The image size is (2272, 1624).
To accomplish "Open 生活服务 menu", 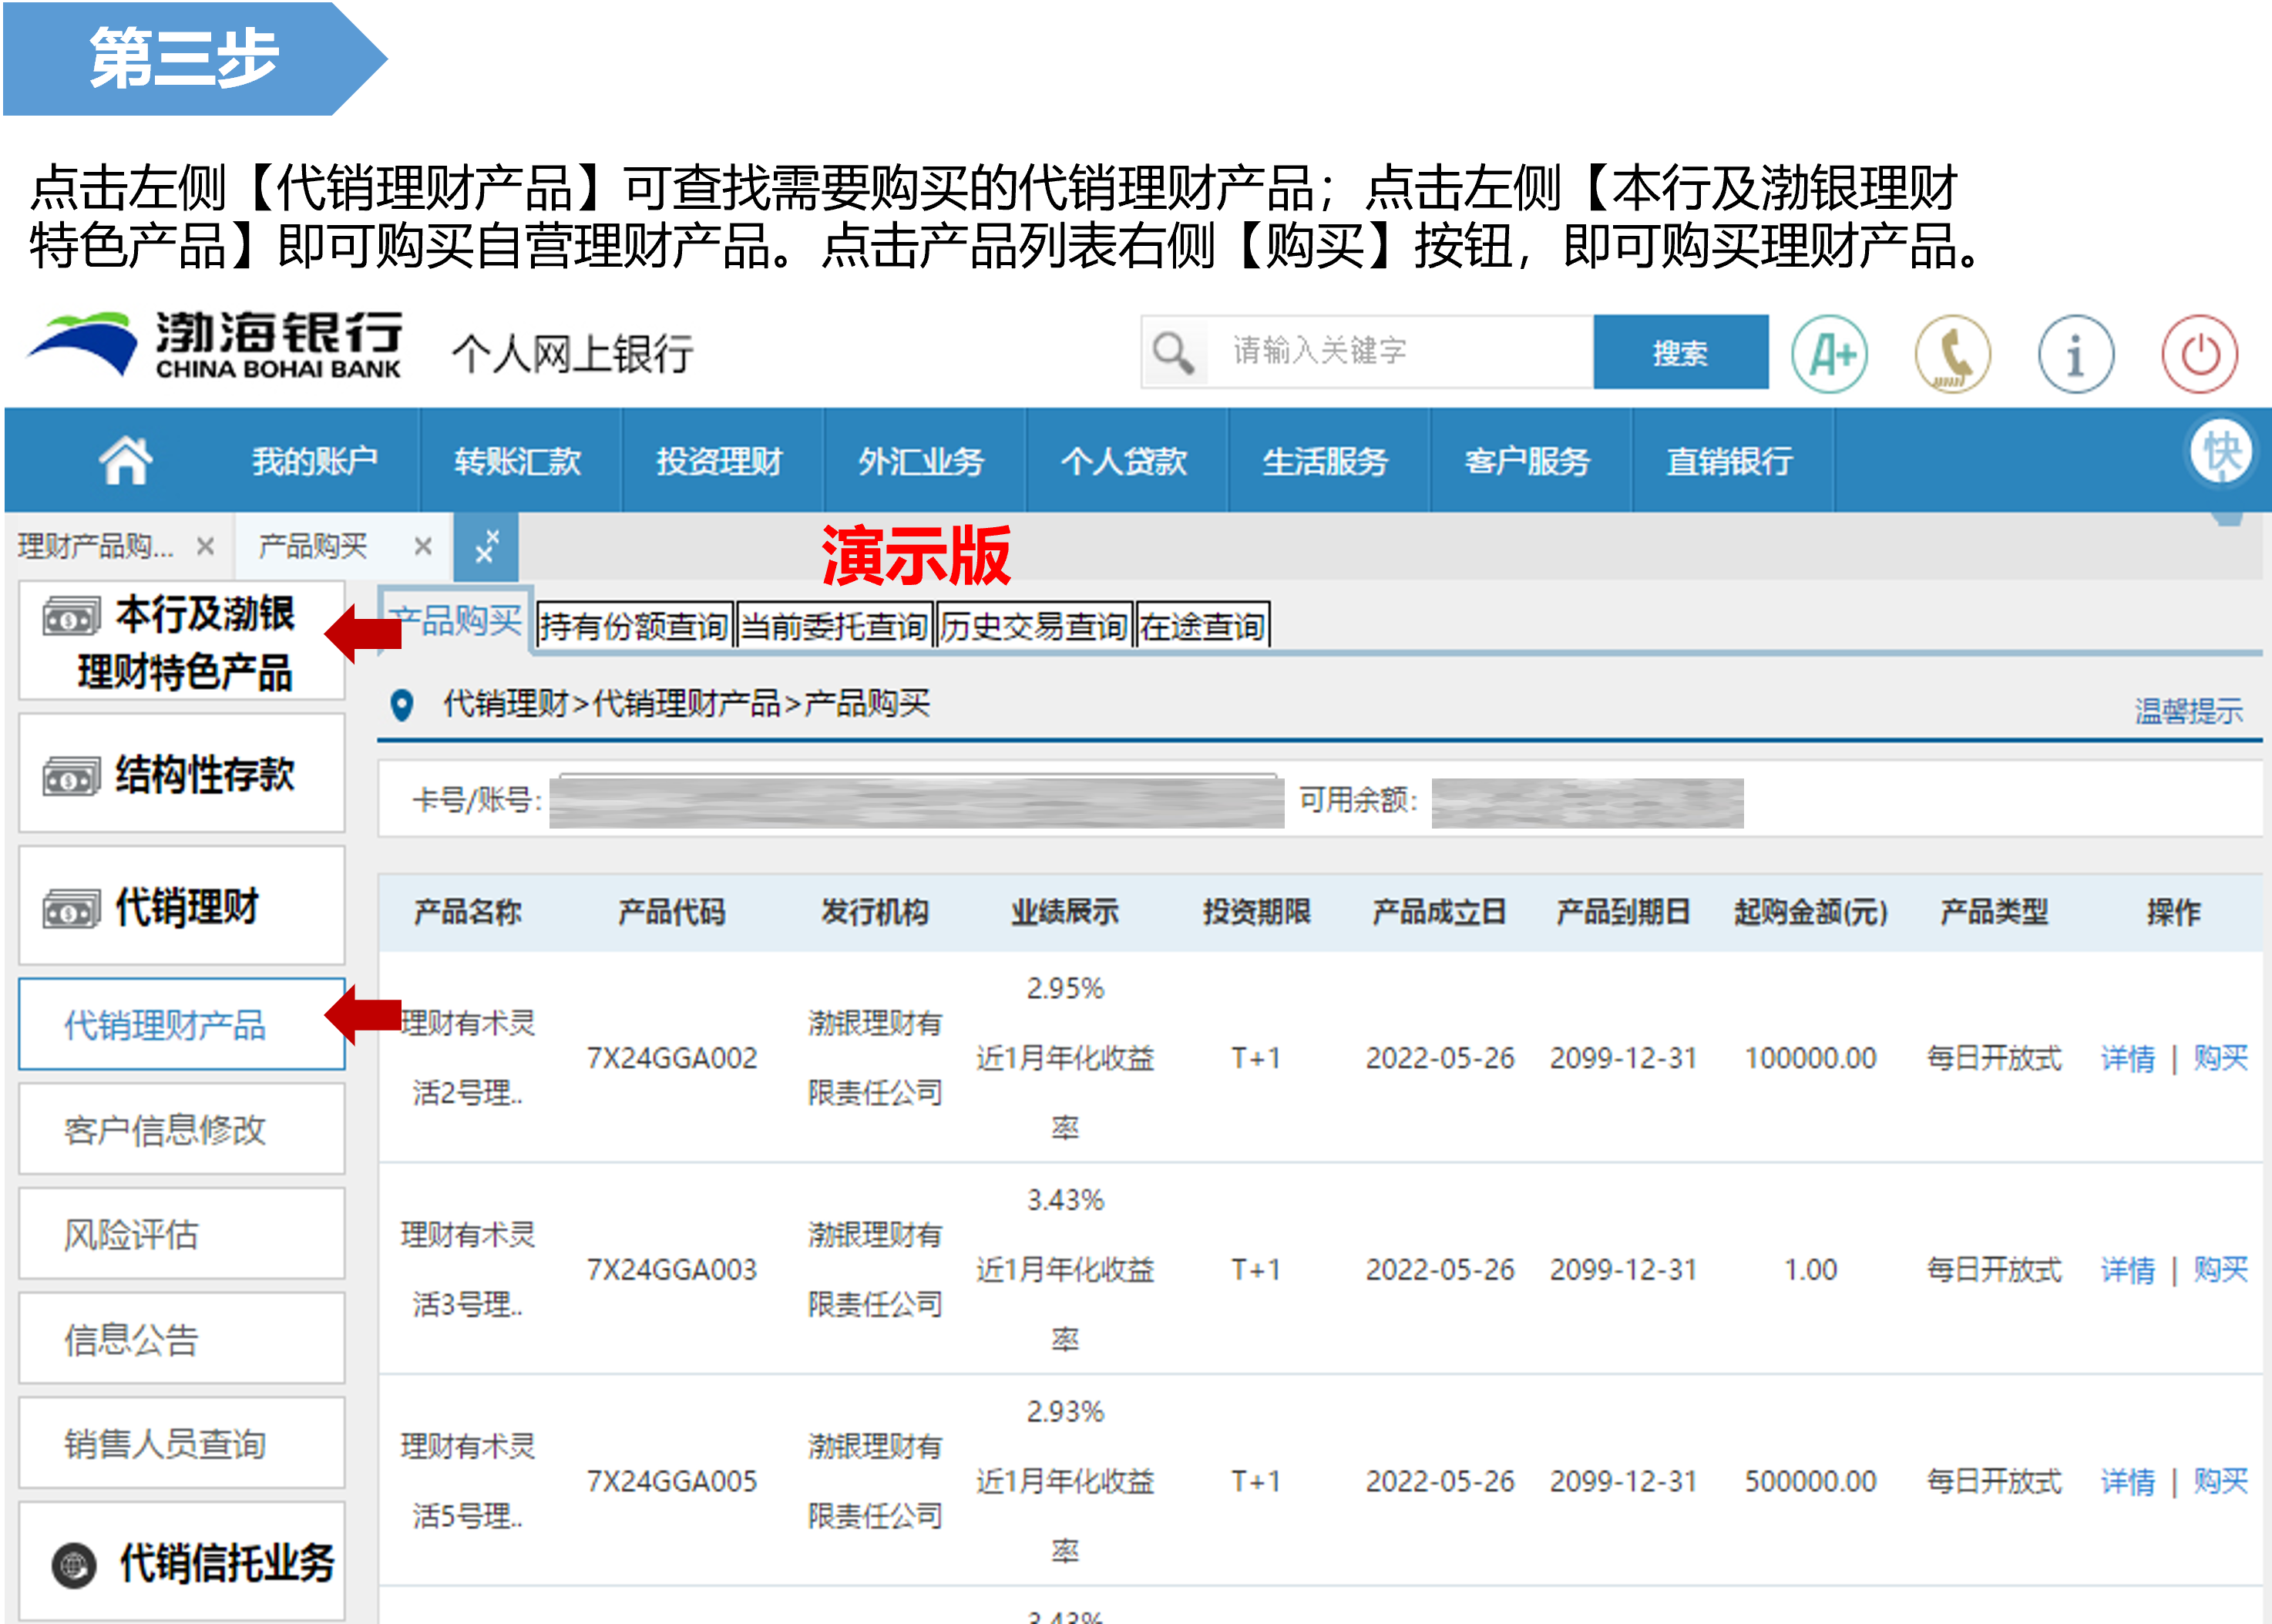I will pos(1325,461).
